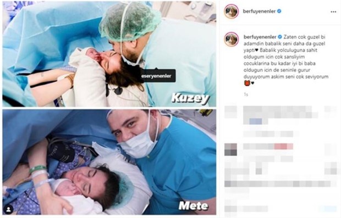Viewport: 341px width, 218px height.
Task: Open the three-dot more options menu
Action: point(333,12)
